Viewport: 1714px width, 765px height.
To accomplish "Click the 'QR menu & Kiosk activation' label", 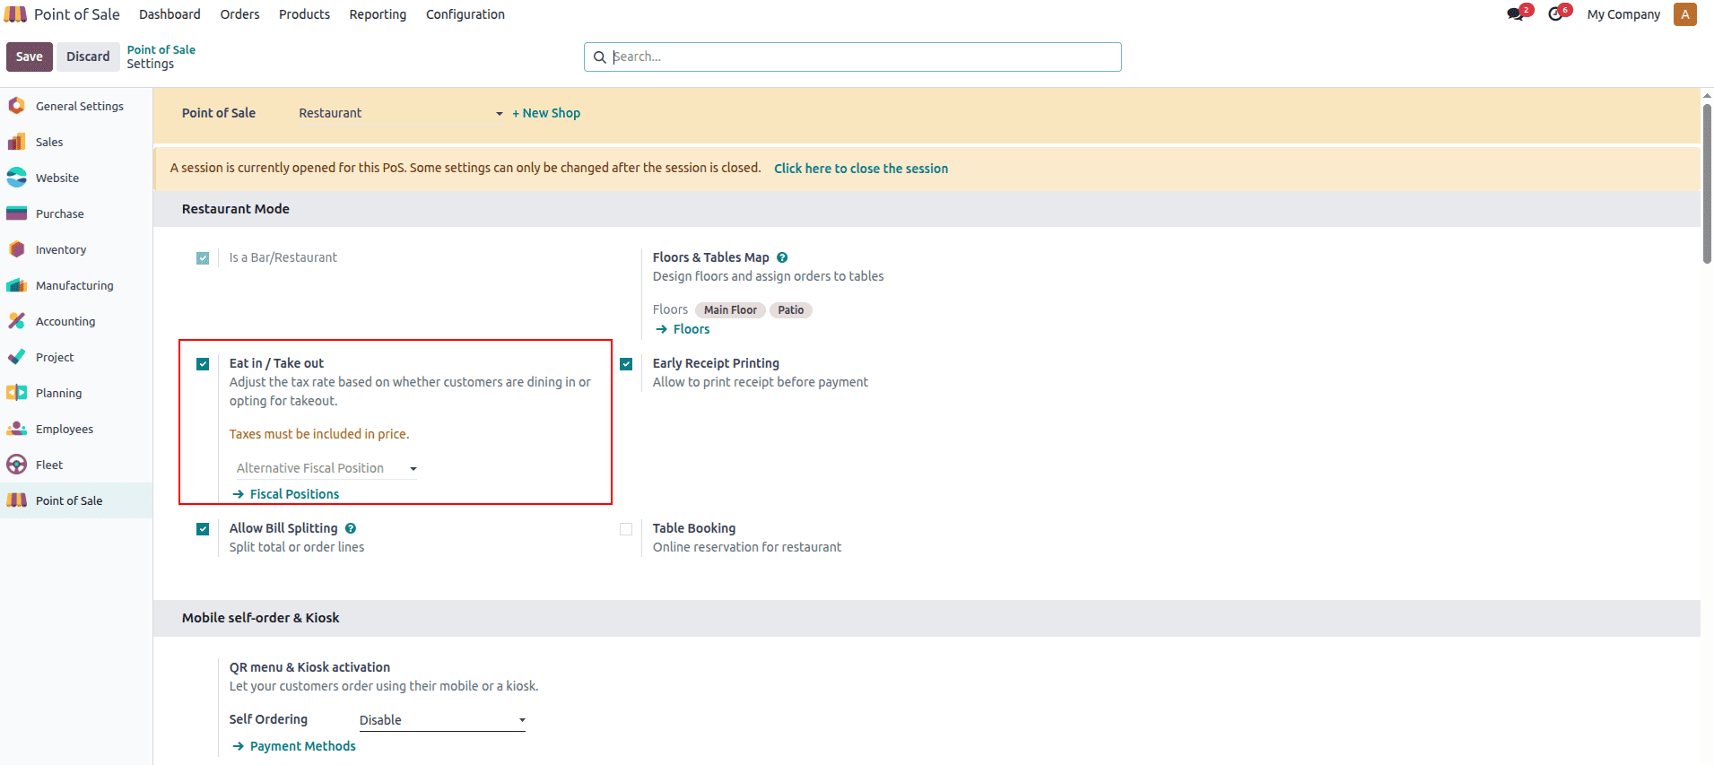I will 309,667.
